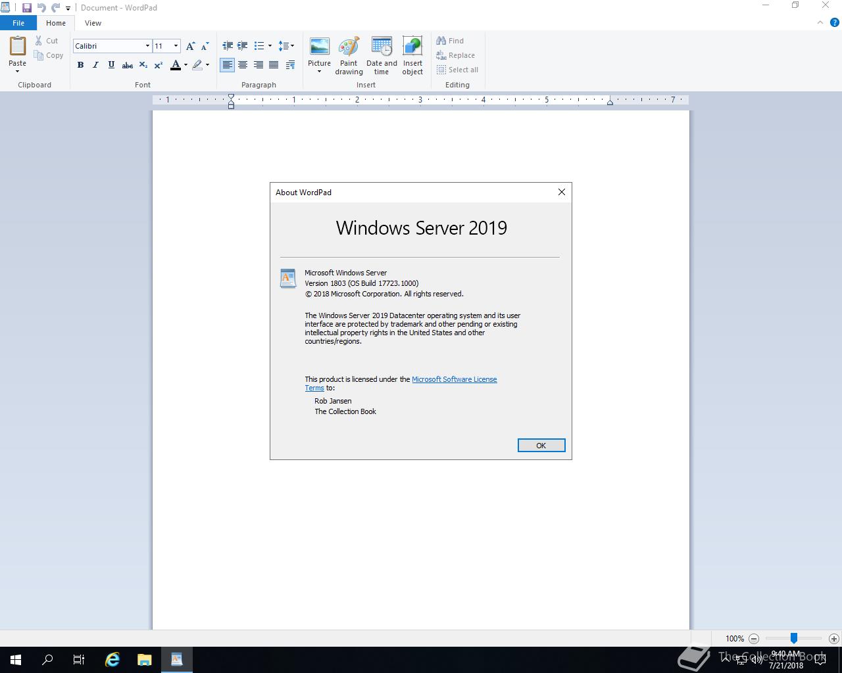Click WordPad taskbar button
Image resolution: width=842 pixels, height=673 pixels.
[x=176, y=660]
